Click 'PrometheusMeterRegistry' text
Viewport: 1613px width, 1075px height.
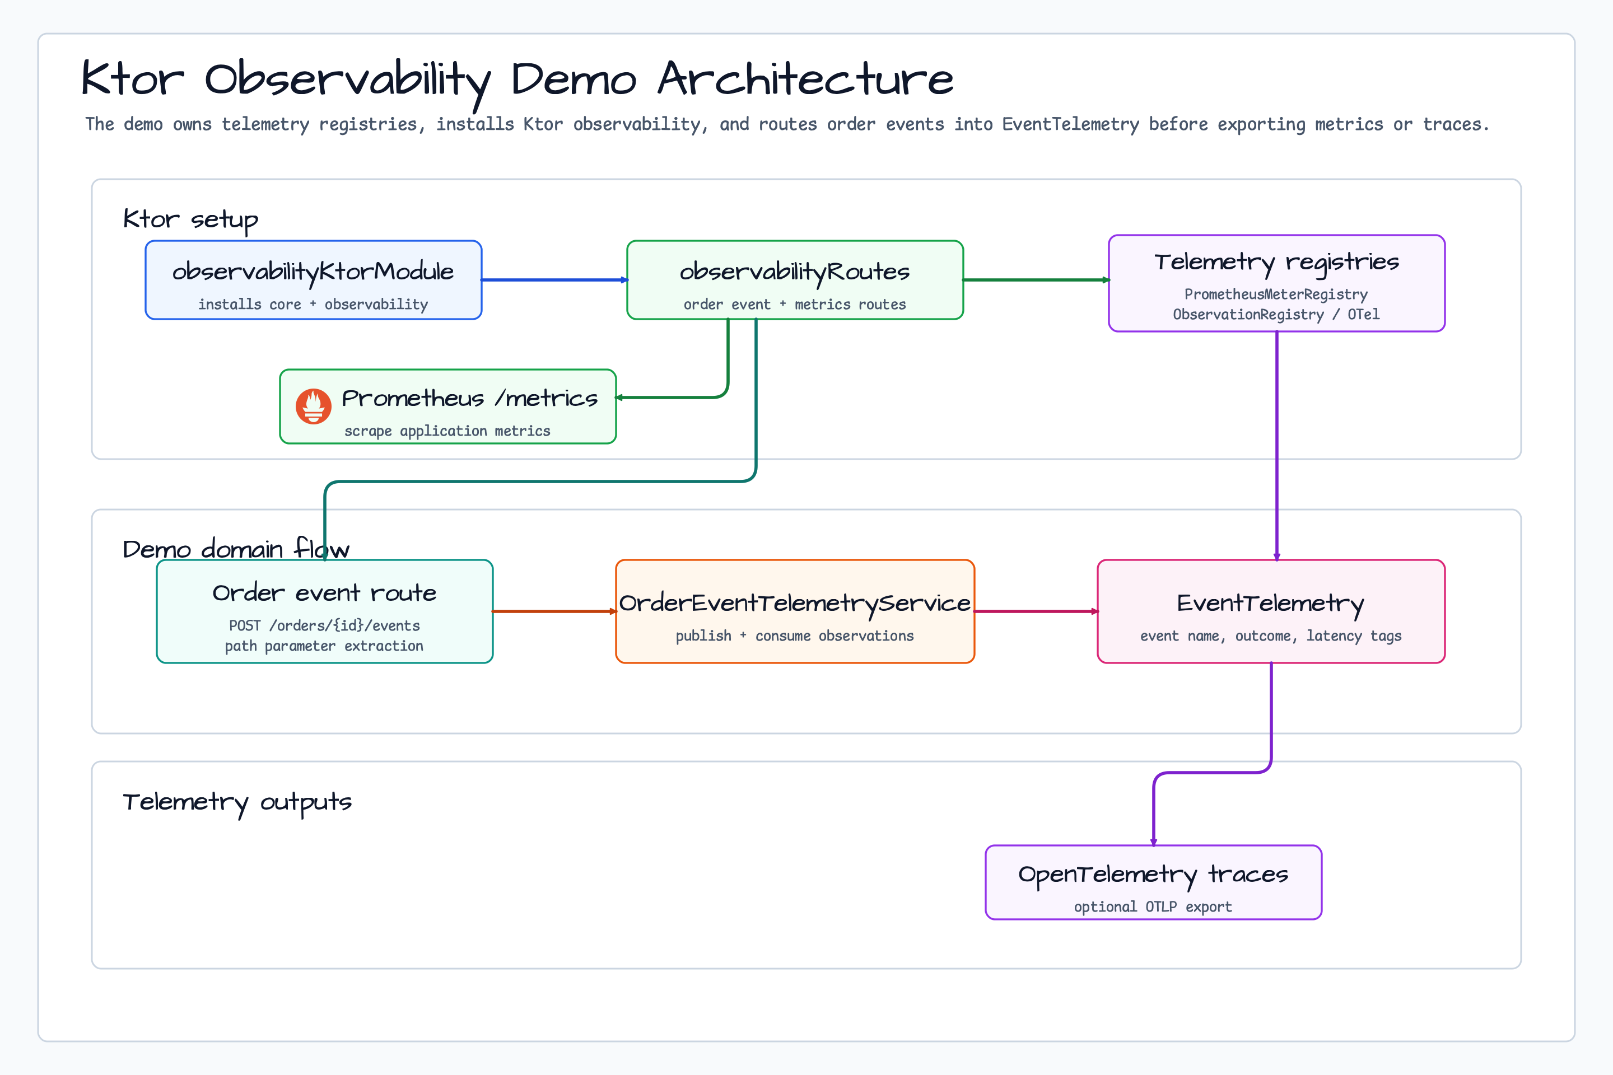[x=1276, y=294]
